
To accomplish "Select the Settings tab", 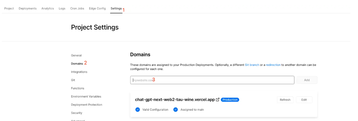I will pyautogui.click(x=116, y=9).
